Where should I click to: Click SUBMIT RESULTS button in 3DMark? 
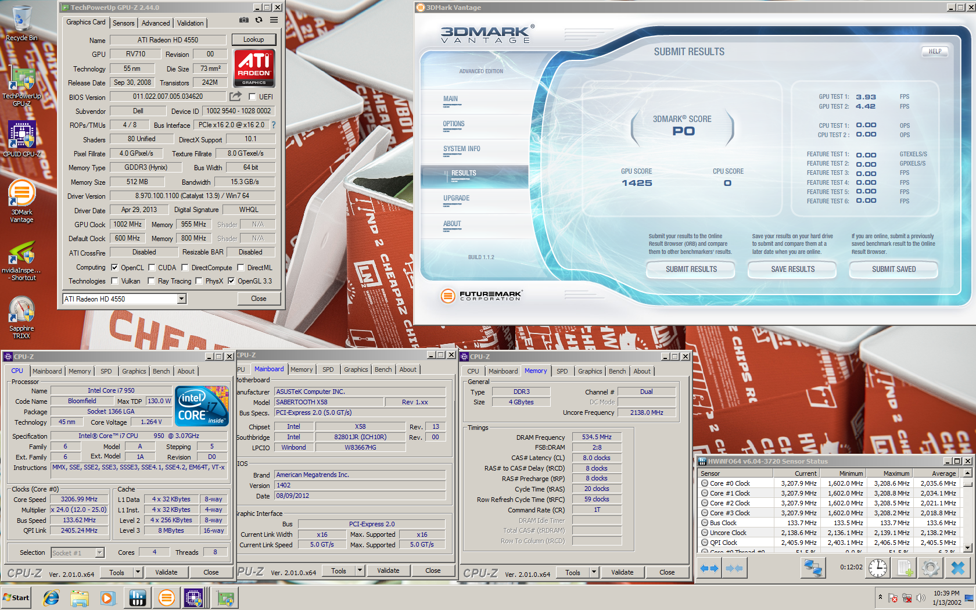tap(691, 270)
